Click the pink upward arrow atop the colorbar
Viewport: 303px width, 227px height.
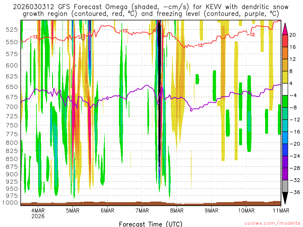[x=285, y=29]
